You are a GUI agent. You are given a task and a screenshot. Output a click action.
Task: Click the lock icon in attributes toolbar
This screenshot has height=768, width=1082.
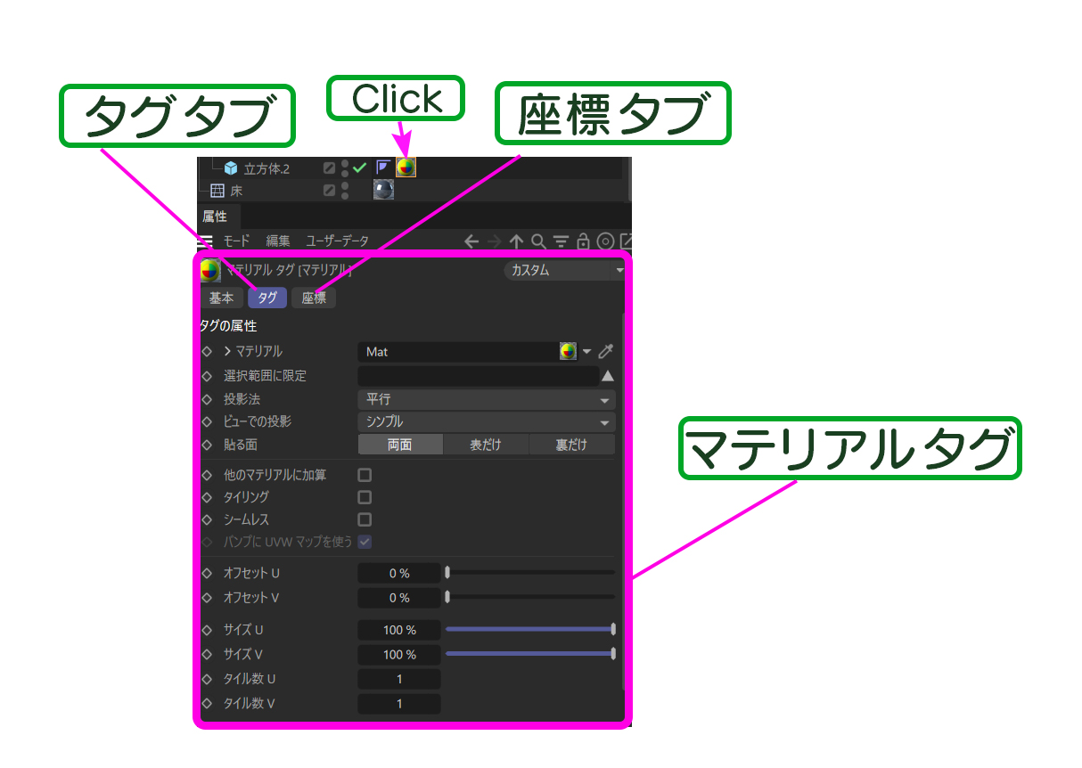click(x=583, y=241)
